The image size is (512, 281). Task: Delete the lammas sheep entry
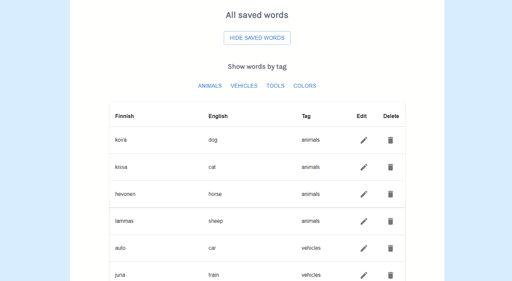click(390, 221)
